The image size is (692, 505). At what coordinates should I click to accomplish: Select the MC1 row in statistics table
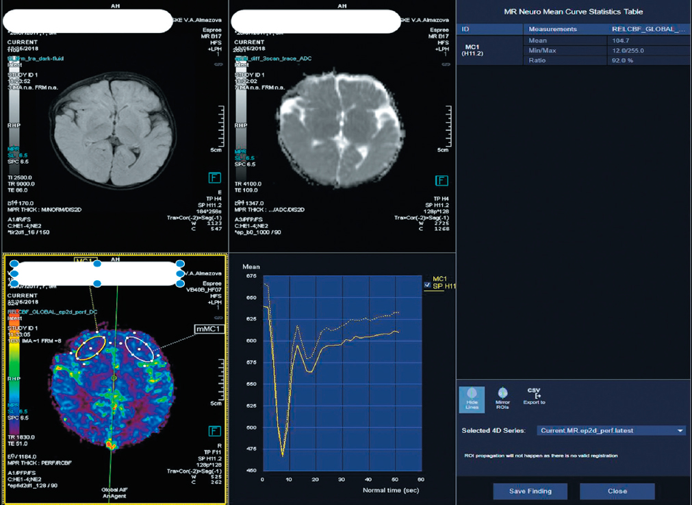[472, 50]
